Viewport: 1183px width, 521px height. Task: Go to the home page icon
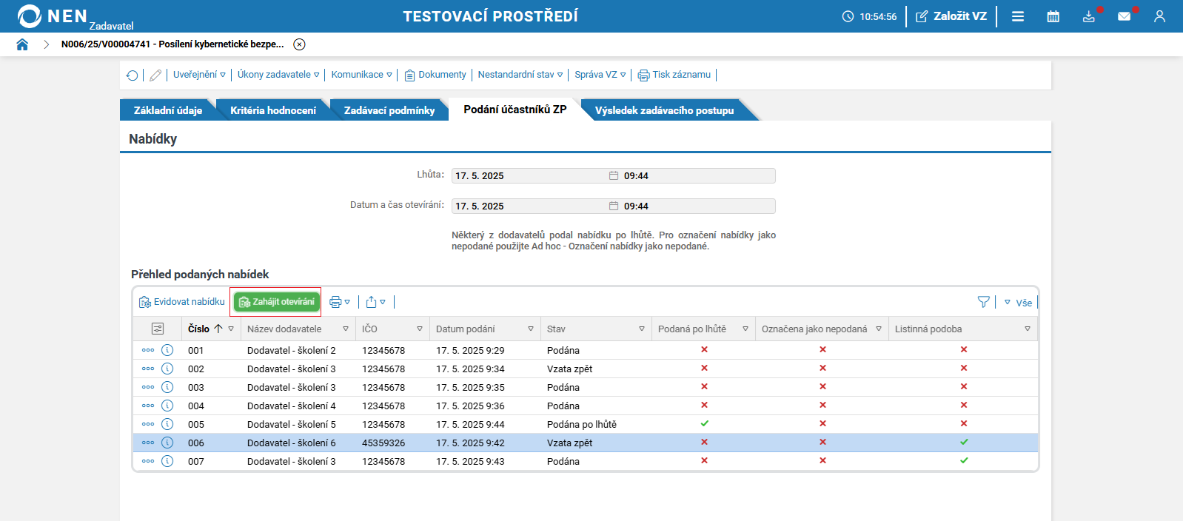coord(22,44)
